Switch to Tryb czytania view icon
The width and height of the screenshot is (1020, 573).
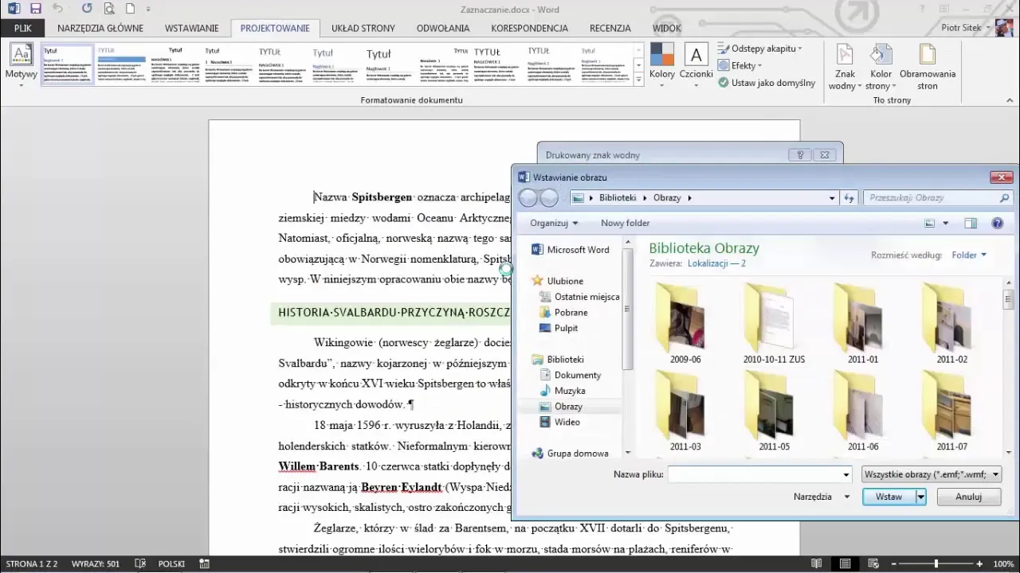click(816, 563)
